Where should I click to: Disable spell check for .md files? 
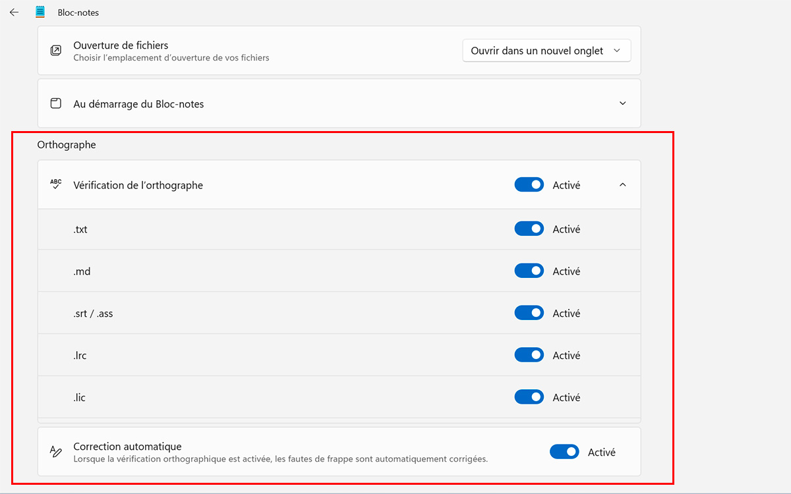point(529,271)
